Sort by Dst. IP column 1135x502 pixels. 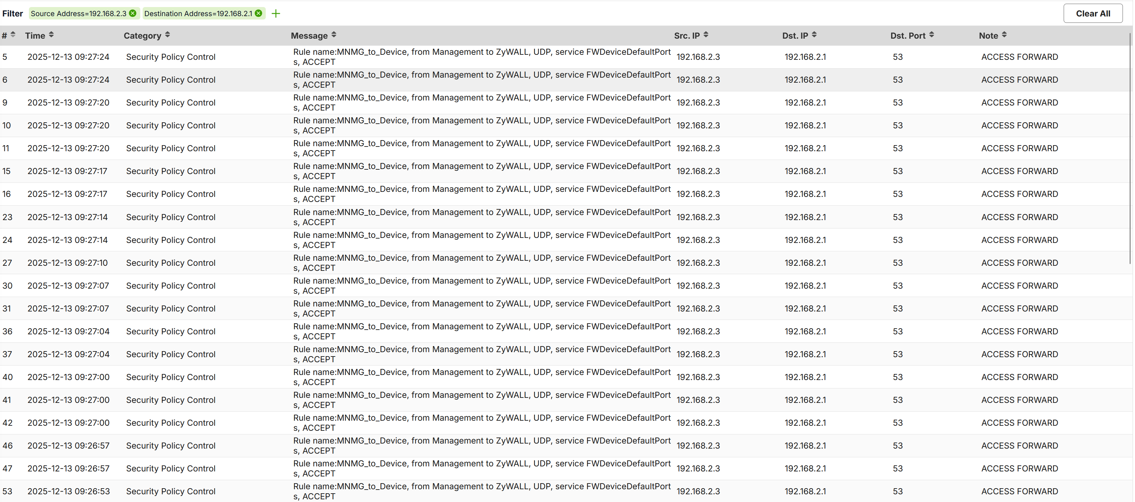coord(814,35)
